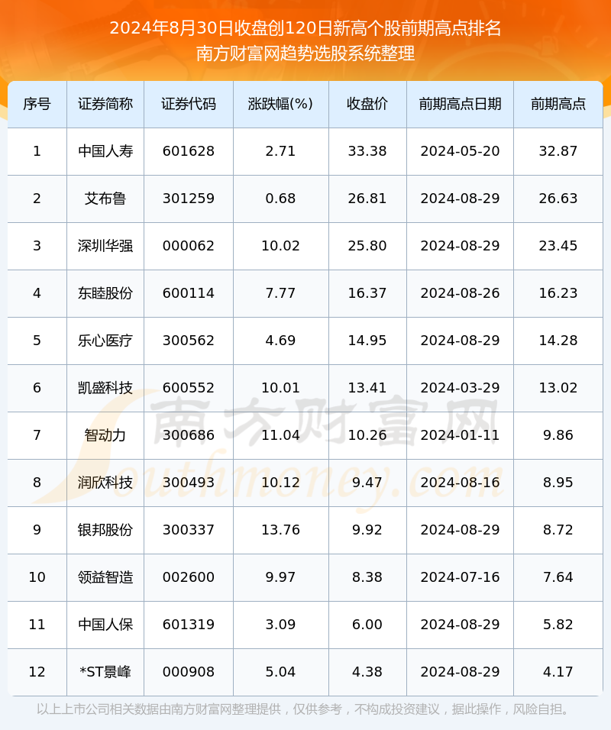The height and width of the screenshot is (730, 611).
Task: Click closing price 6.00
Action: pyautogui.click(x=367, y=625)
